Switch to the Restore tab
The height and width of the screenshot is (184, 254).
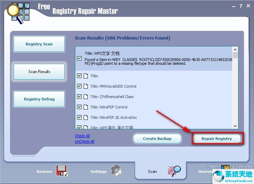click(x=44, y=172)
